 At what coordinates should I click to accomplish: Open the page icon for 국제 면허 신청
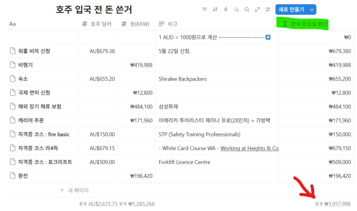click(x=13, y=93)
